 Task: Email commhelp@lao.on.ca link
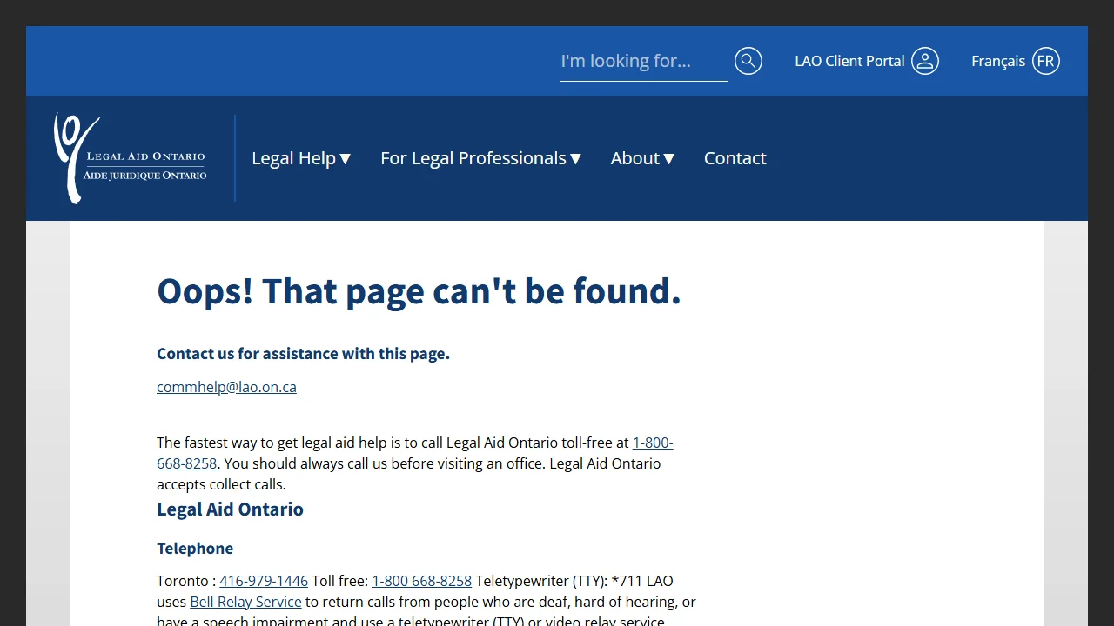coord(226,387)
